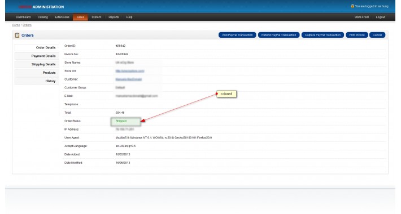The width and height of the screenshot is (401, 214).
Task: Open the Products tab
Action: pos(37,73)
